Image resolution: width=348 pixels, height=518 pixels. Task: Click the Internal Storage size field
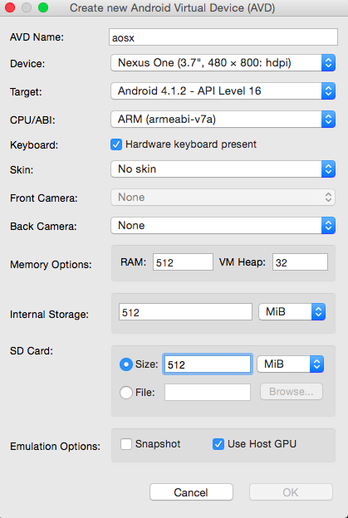185,312
